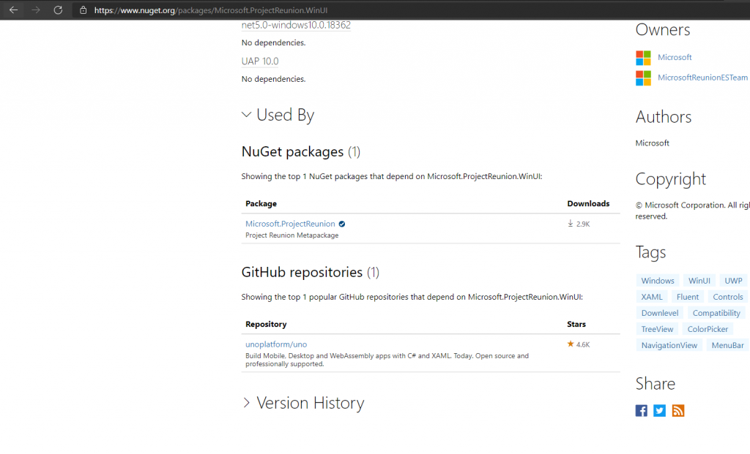Share the package on Facebook
The image size is (750, 454).
pyautogui.click(x=641, y=410)
